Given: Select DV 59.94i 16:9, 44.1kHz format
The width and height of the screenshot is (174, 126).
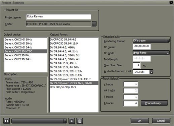Looking at the screenshot, I should click(74, 67).
